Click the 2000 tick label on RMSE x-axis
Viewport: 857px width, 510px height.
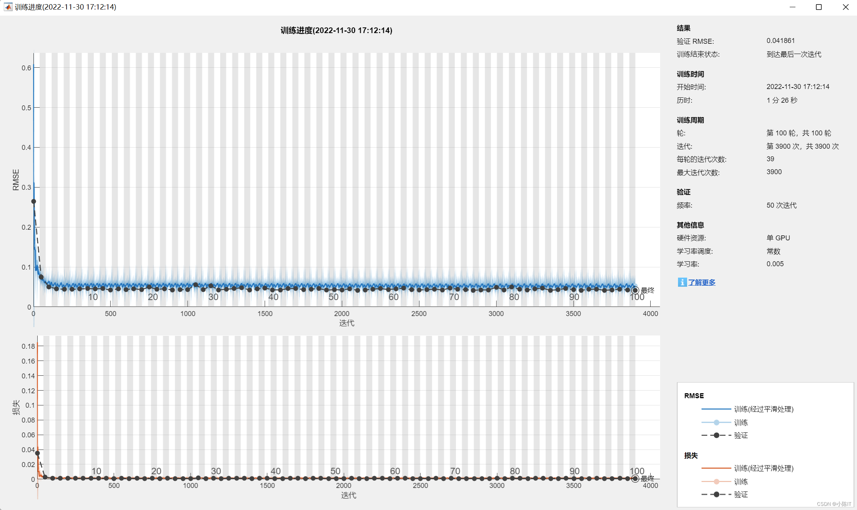click(x=342, y=314)
